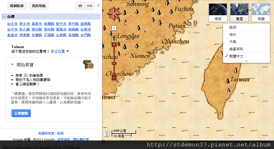274x149 pixels.
Task: Open the 南投縣 link
Action: (x=37, y=29)
